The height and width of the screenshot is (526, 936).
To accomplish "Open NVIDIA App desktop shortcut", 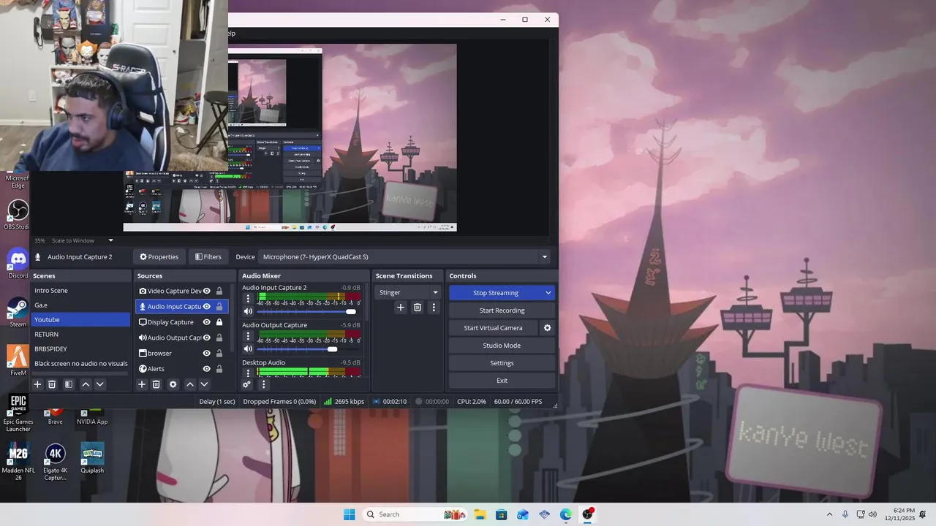I will point(92,418).
